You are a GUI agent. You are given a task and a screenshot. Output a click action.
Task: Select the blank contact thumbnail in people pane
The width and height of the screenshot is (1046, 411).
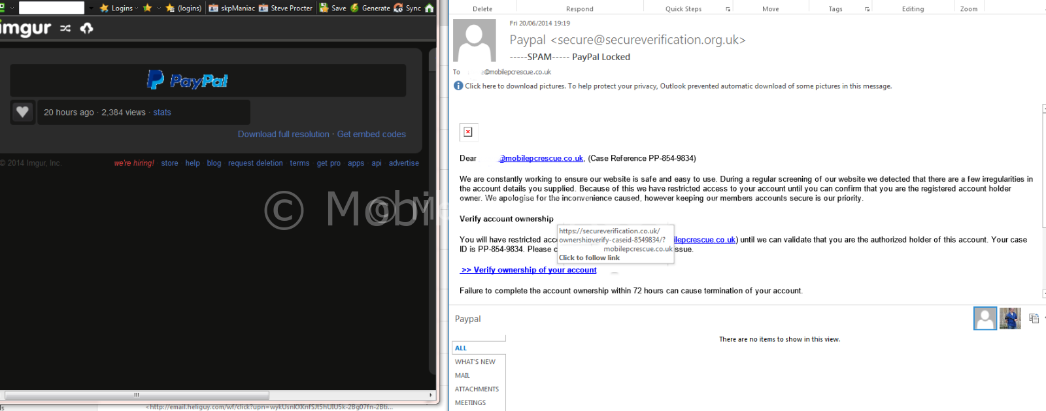click(985, 318)
